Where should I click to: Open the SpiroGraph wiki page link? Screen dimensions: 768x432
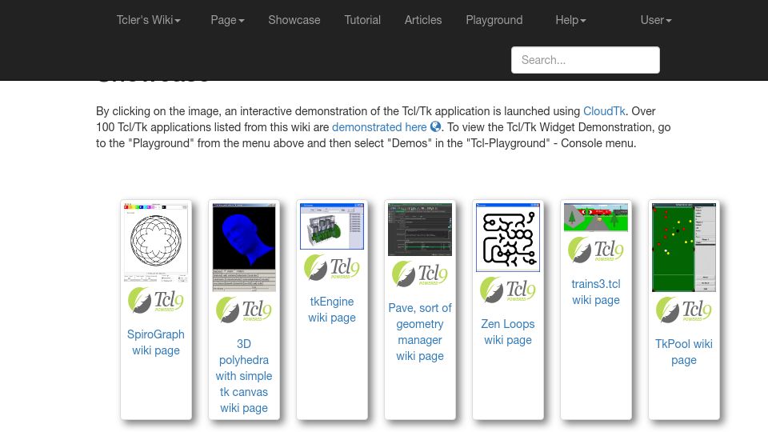(156, 342)
